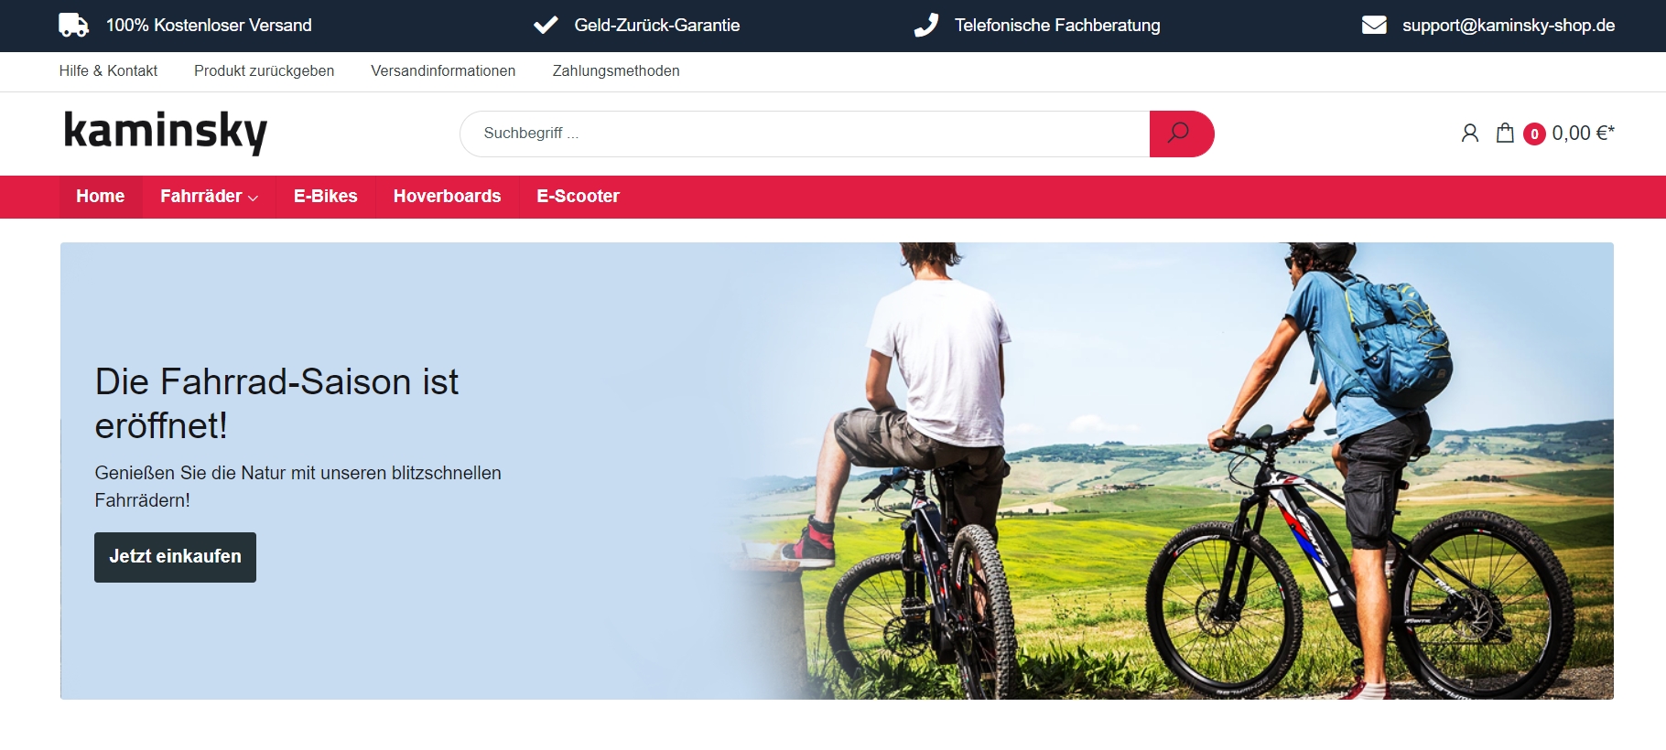Open the Versandinformationen link
Screen dimensions: 1666x750
tap(443, 71)
